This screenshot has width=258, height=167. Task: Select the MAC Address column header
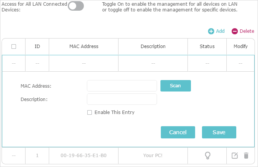(84, 47)
